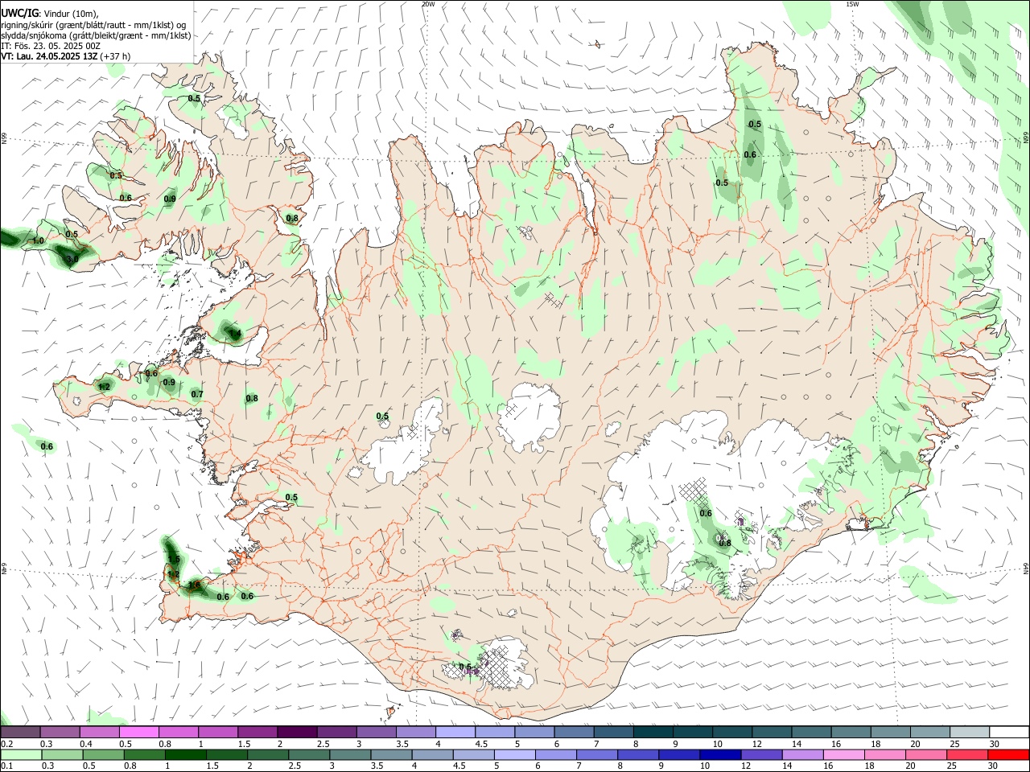Click the 'slydda/snjókoma' legend description line

(x=96, y=35)
